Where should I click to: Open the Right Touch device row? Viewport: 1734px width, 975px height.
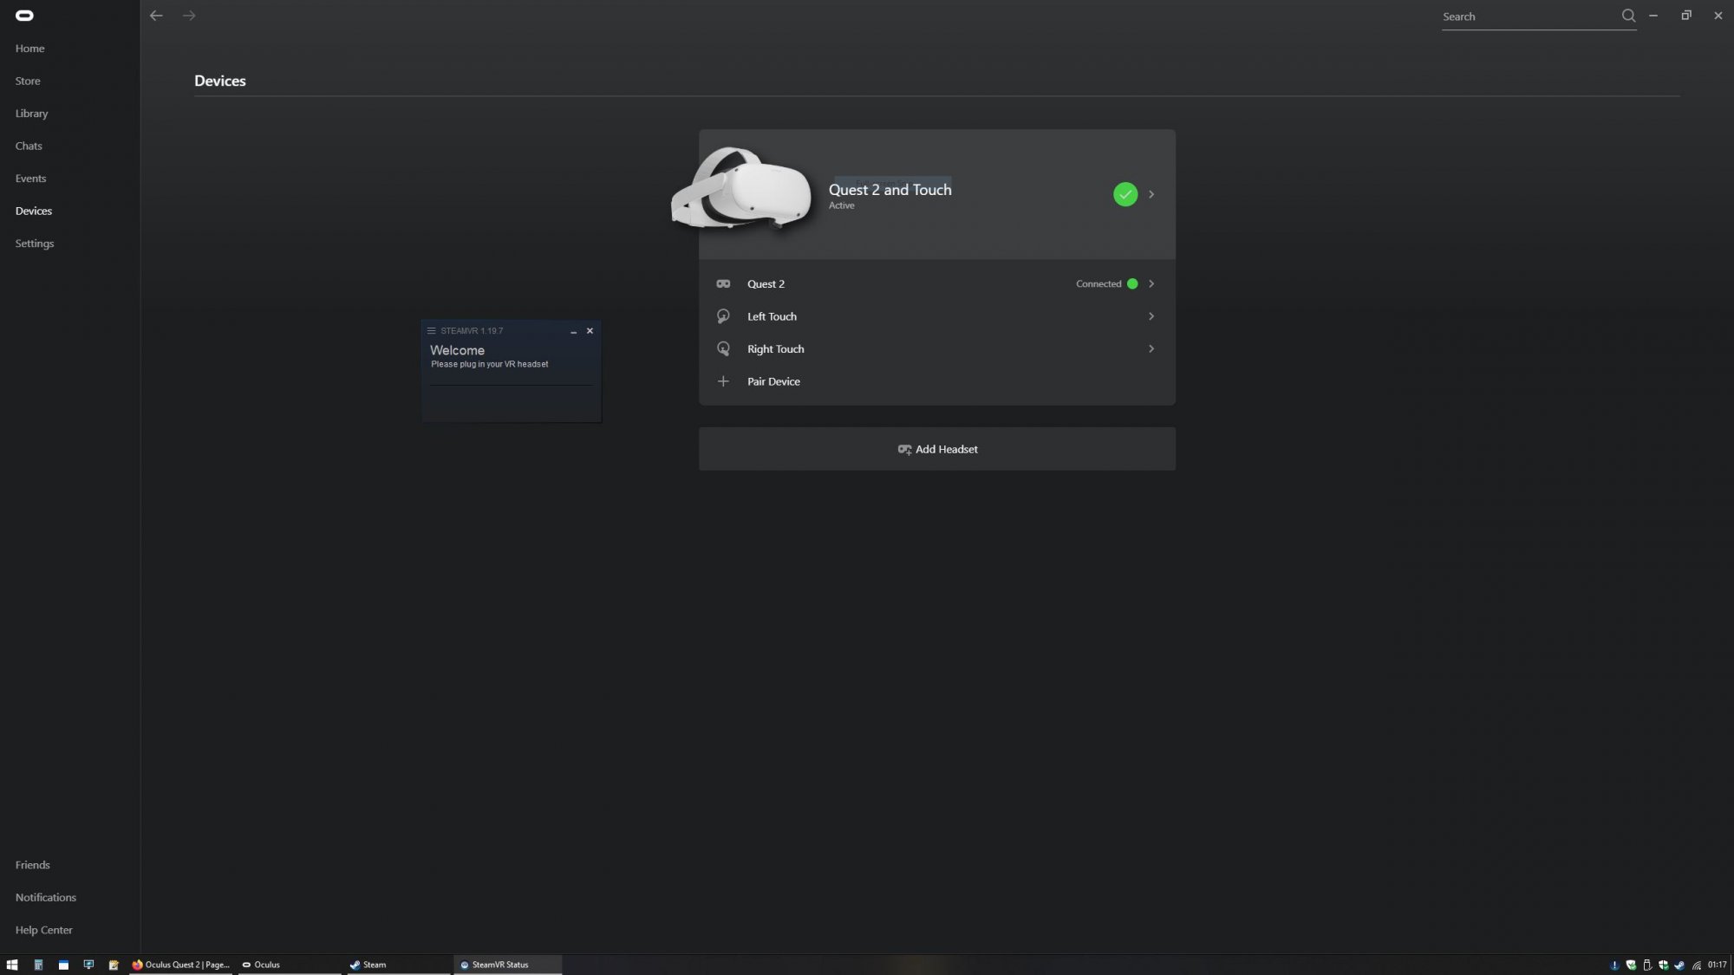click(x=937, y=349)
